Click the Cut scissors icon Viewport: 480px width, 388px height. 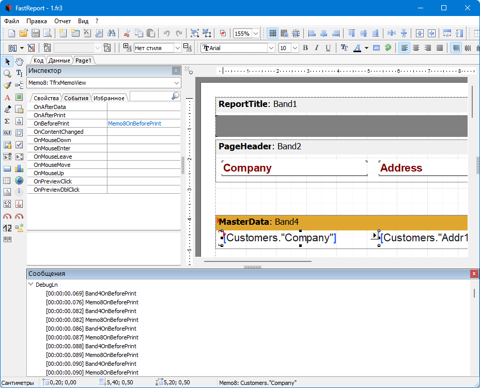pos(127,34)
